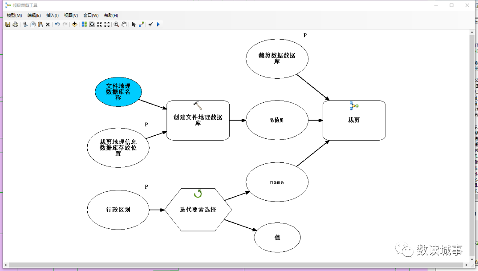Viewport: 478px width, 271px height.
Task: Select the name variable oval
Action: coord(277,182)
